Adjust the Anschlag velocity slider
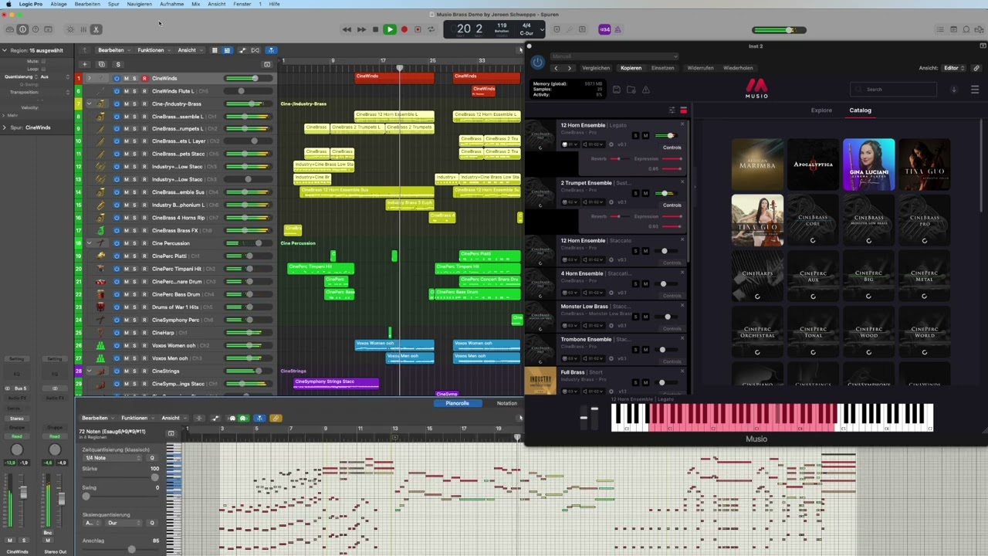The height and width of the screenshot is (556, 988). pyautogui.click(x=120, y=549)
